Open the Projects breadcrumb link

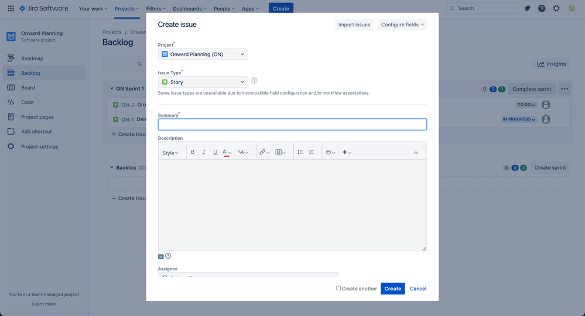(x=112, y=32)
